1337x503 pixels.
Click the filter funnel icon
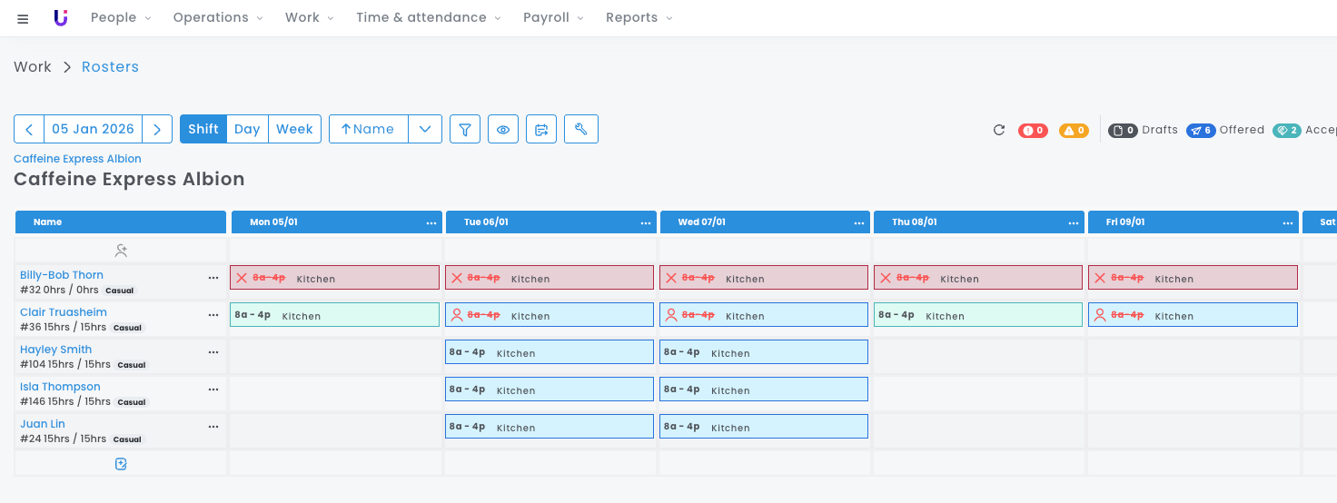click(465, 129)
